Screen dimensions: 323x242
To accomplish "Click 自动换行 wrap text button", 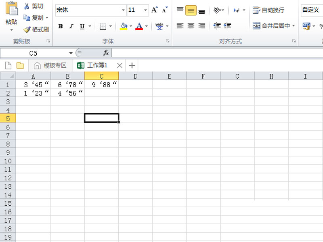I will 268,10.
